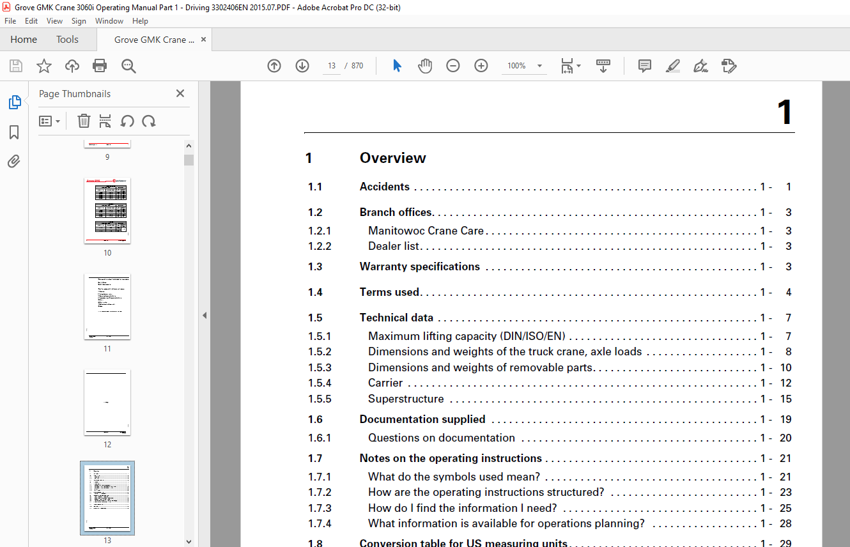Jump to 'Branch offices' section

click(x=396, y=212)
